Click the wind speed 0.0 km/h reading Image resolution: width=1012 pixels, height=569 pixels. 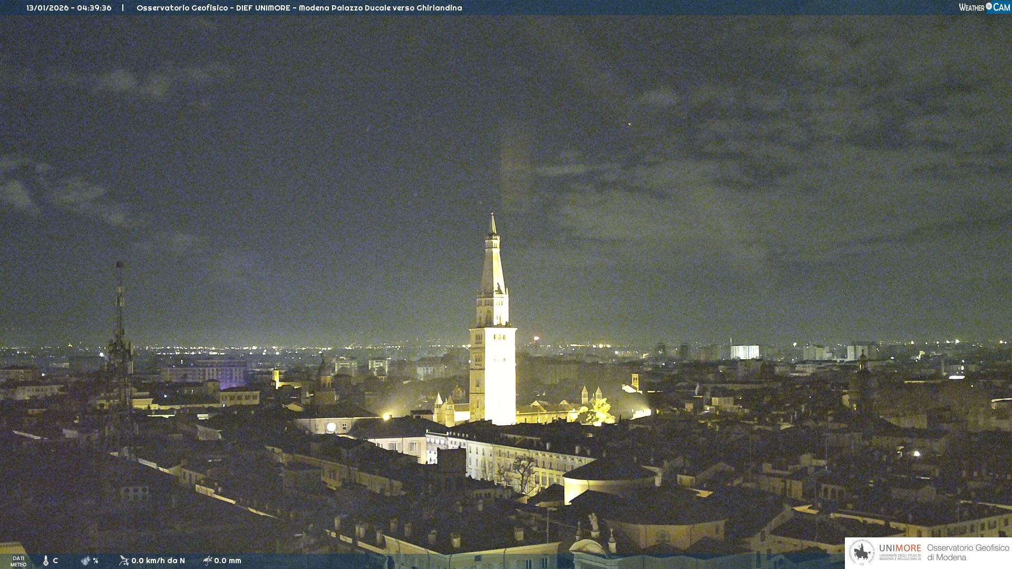[158, 561]
